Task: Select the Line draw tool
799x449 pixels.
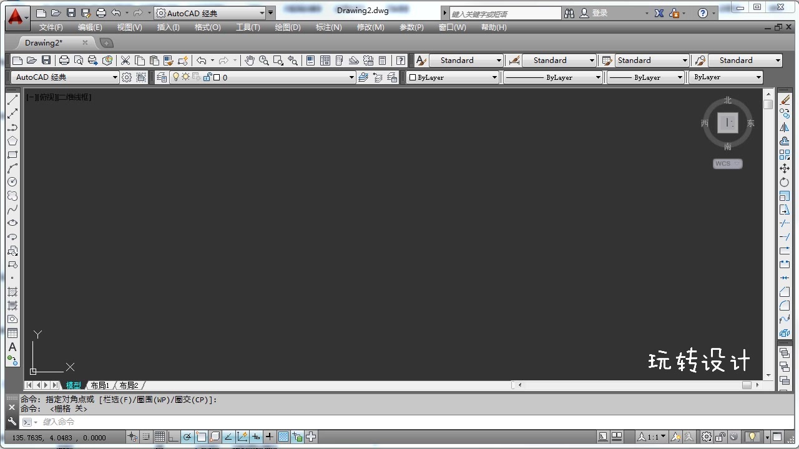Action: click(x=12, y=100)
